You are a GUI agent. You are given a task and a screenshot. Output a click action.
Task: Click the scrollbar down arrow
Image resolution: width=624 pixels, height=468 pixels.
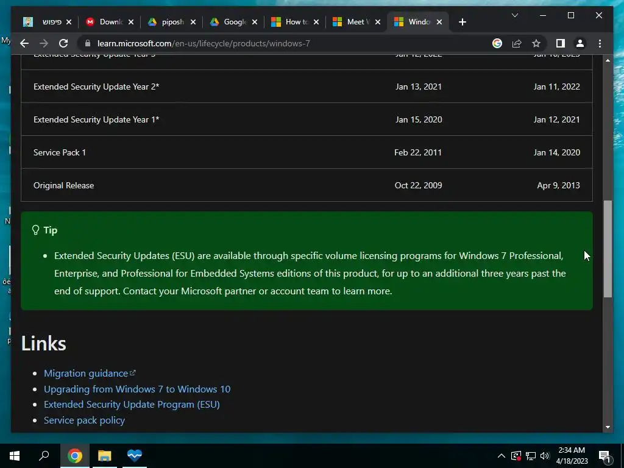[608, 427]
